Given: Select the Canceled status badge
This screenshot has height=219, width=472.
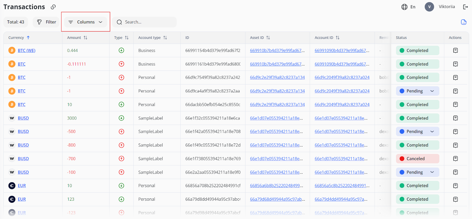Looking at the screenshot, I should tap(417, 159).
